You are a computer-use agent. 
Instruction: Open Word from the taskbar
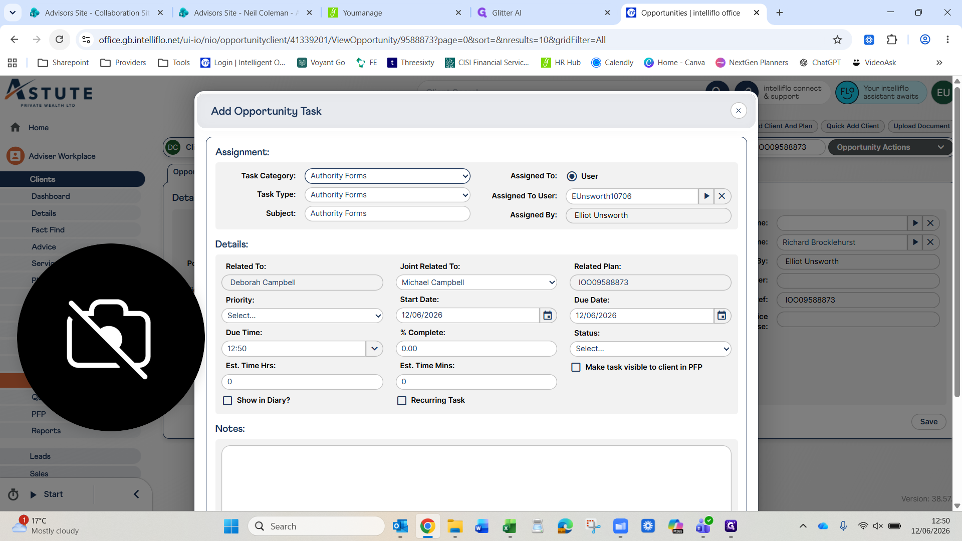pos(482,526)
